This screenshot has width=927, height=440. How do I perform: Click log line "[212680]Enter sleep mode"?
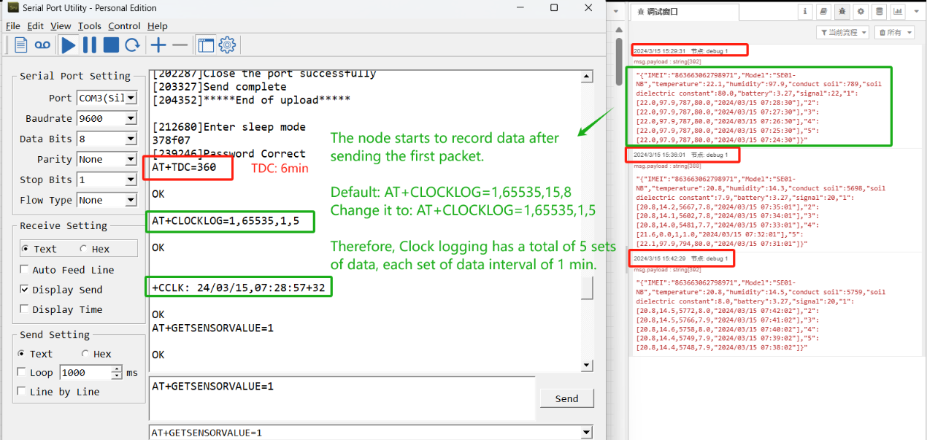(x=228, y=127)
